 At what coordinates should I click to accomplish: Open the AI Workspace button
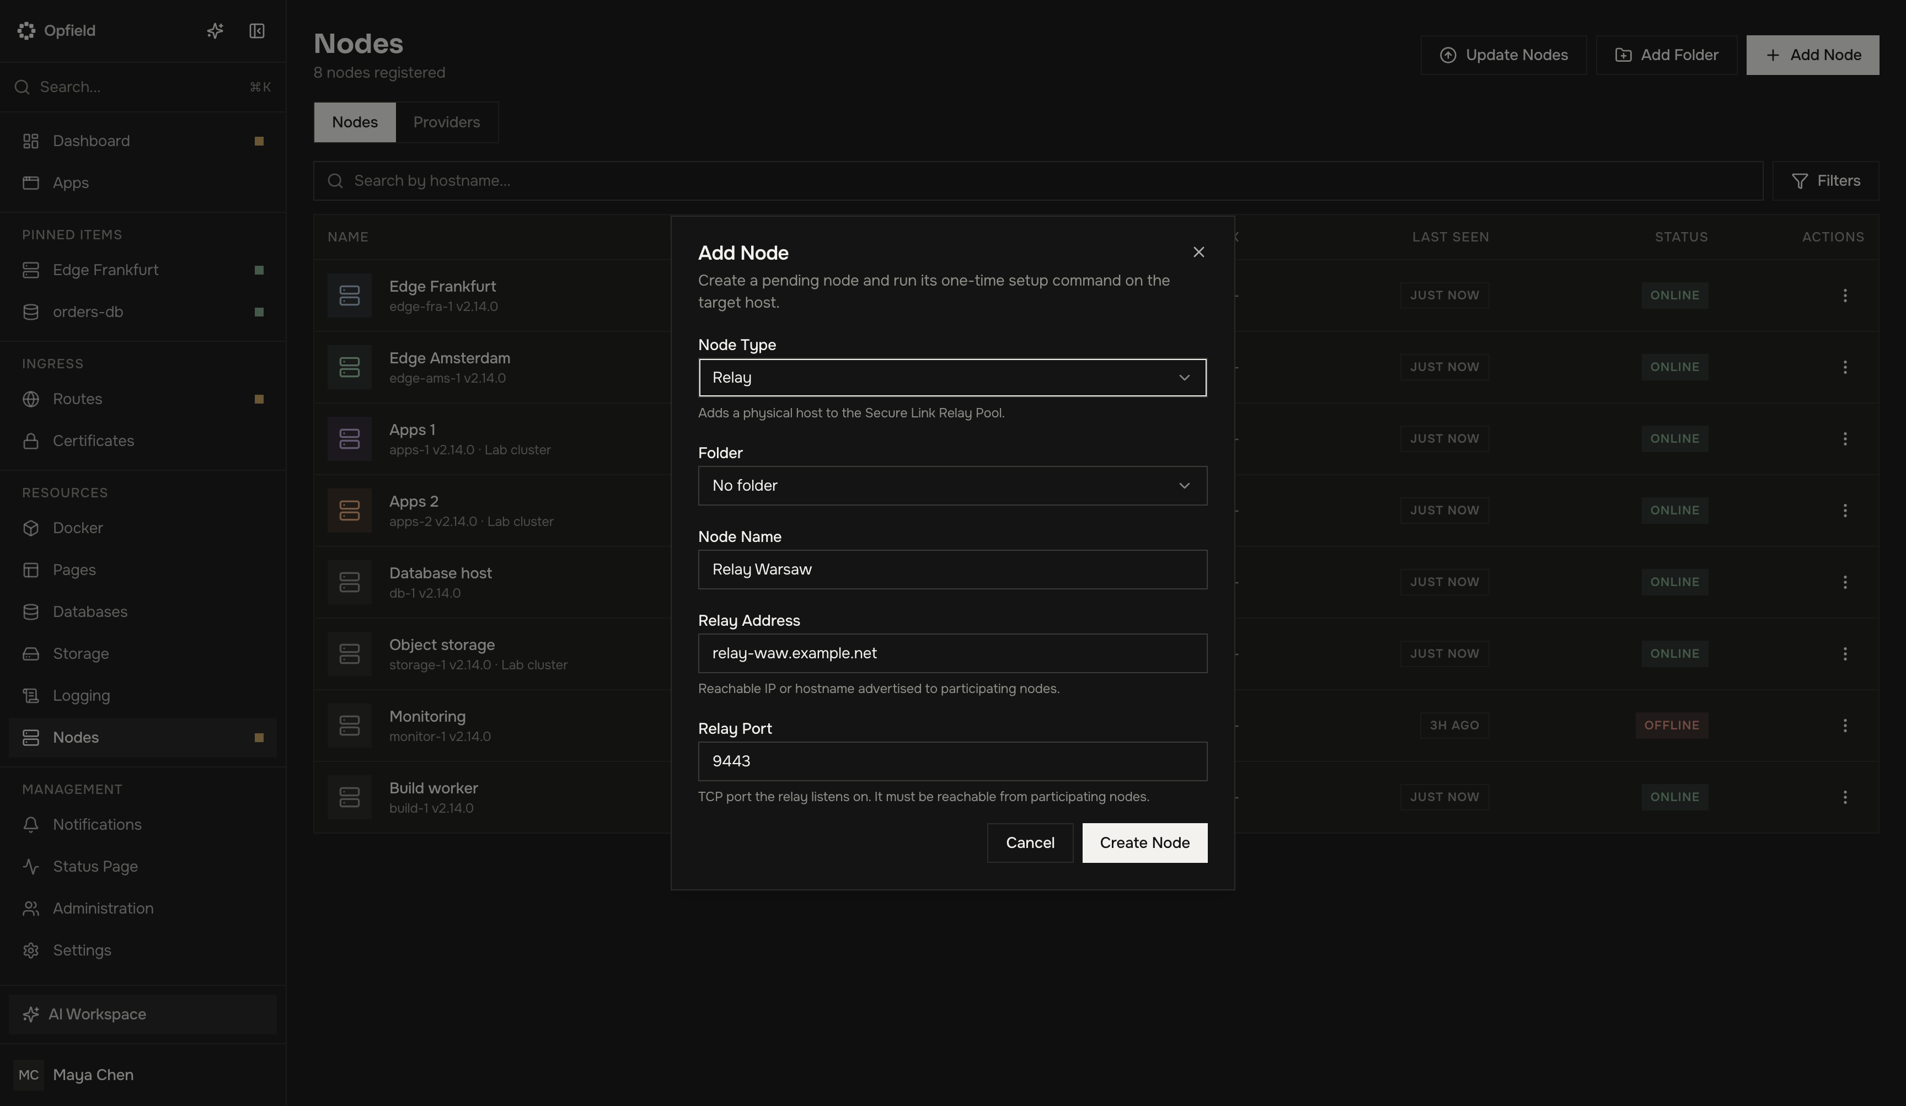143,1014
